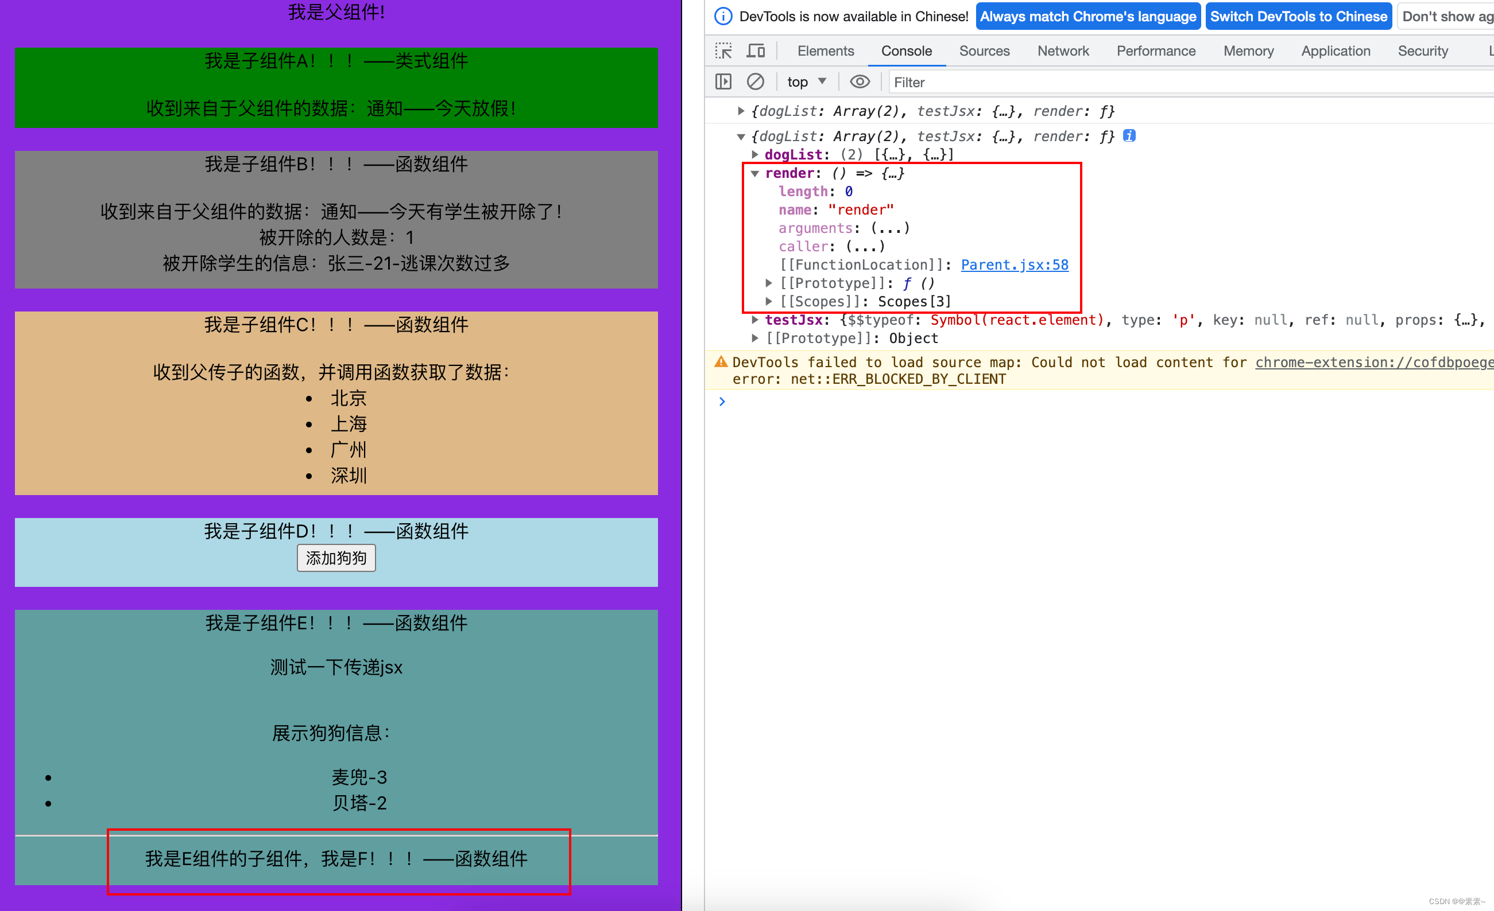This screenshot has width=1494, height=911.
Task: Select the Console tab in DevTools
Action: (x=907, y=50)
